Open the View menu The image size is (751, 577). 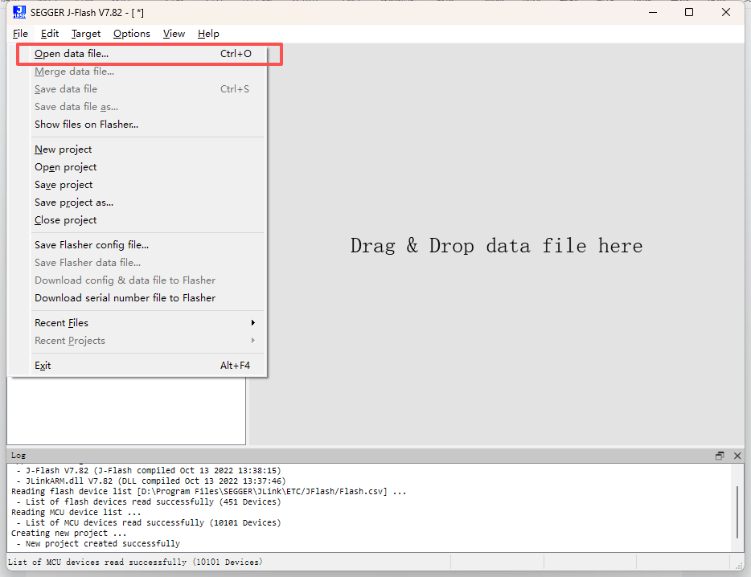174,34
